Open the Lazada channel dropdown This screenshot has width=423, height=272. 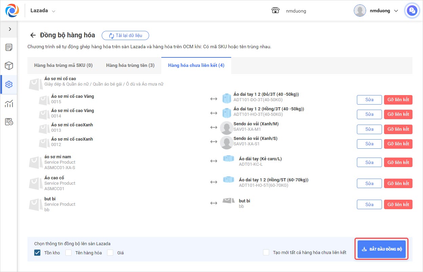(x=43, y=11)
